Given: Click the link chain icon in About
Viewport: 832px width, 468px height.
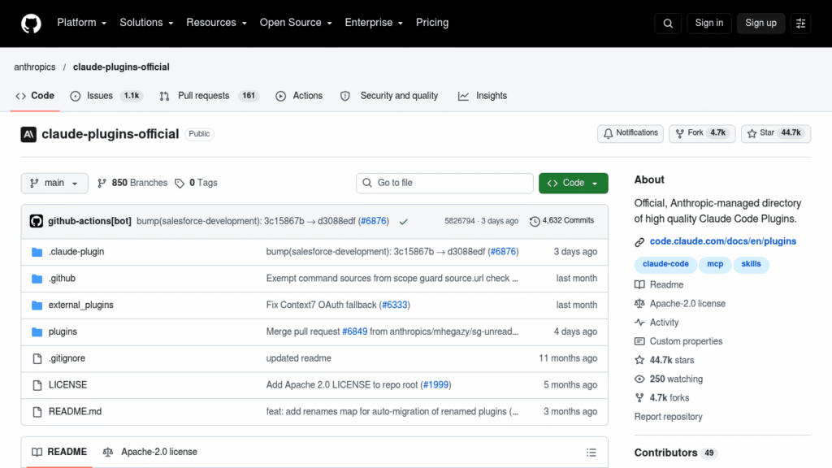Looking at the screenshot, I should point(639,242).
